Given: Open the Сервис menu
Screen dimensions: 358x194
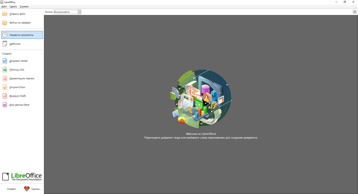Looking at the screenshot, I should click(x=13, y=7).
